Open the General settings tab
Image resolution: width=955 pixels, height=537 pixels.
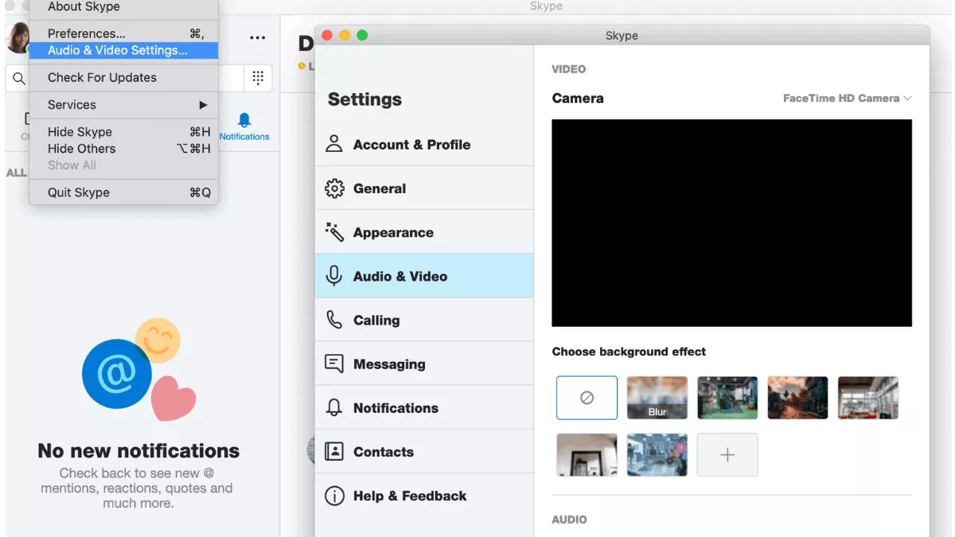click(x=424, y=189)
